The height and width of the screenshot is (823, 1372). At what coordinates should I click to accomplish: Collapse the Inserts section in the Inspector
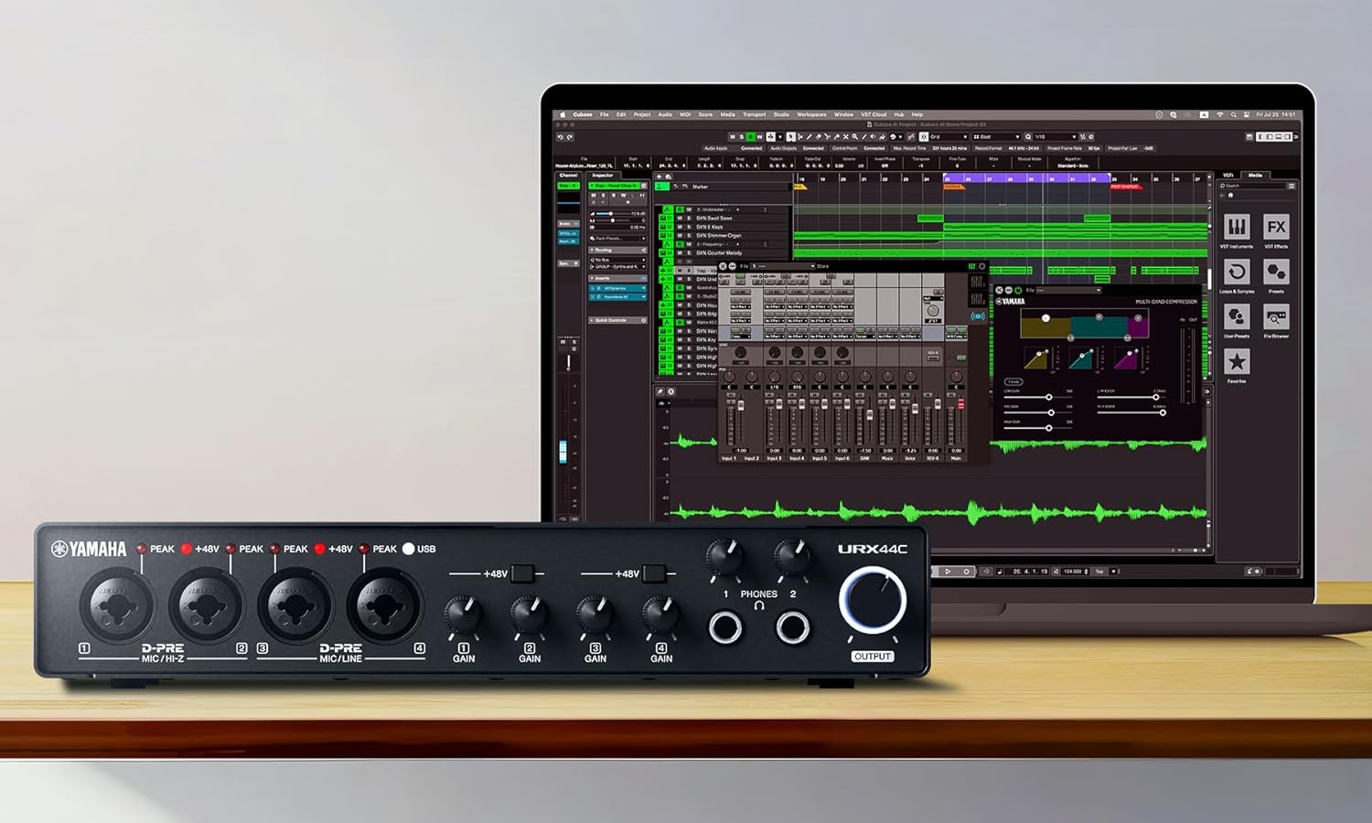tap(592, 278)
